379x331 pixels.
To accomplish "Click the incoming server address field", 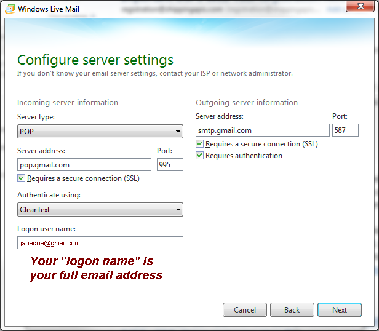I will coord(84,165).
